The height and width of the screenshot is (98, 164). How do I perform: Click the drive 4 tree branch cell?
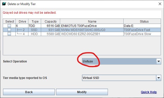click(22, 34)
